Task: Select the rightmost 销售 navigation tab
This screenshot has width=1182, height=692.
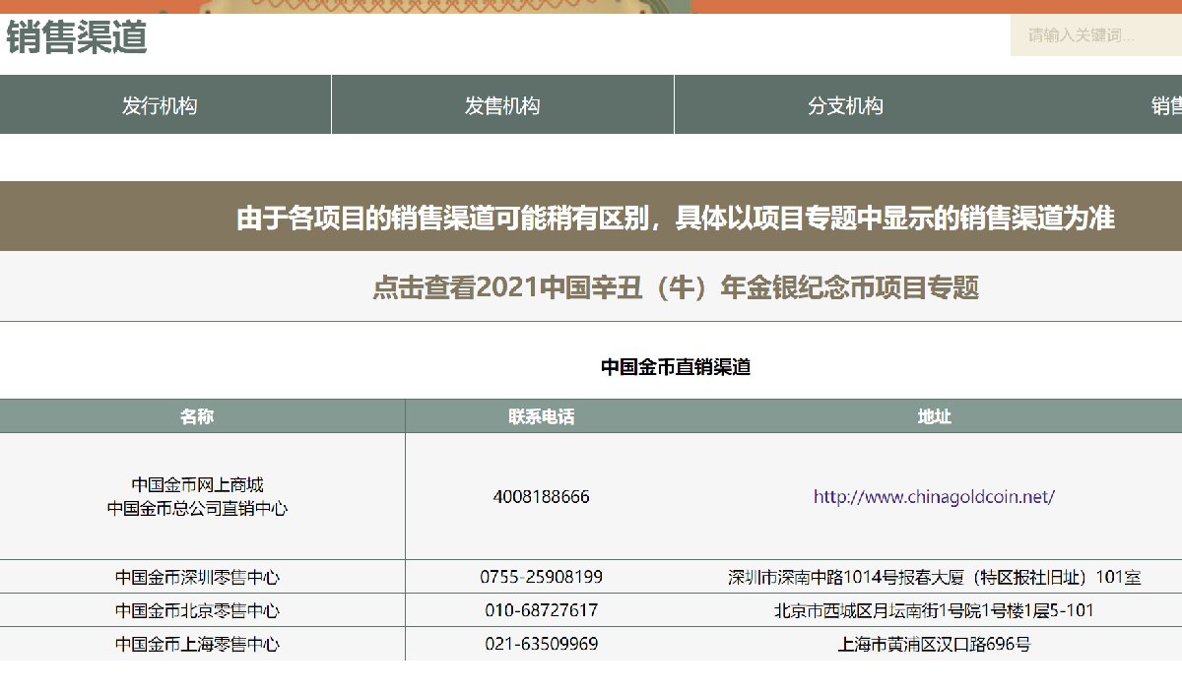Action: [1167, 105]
